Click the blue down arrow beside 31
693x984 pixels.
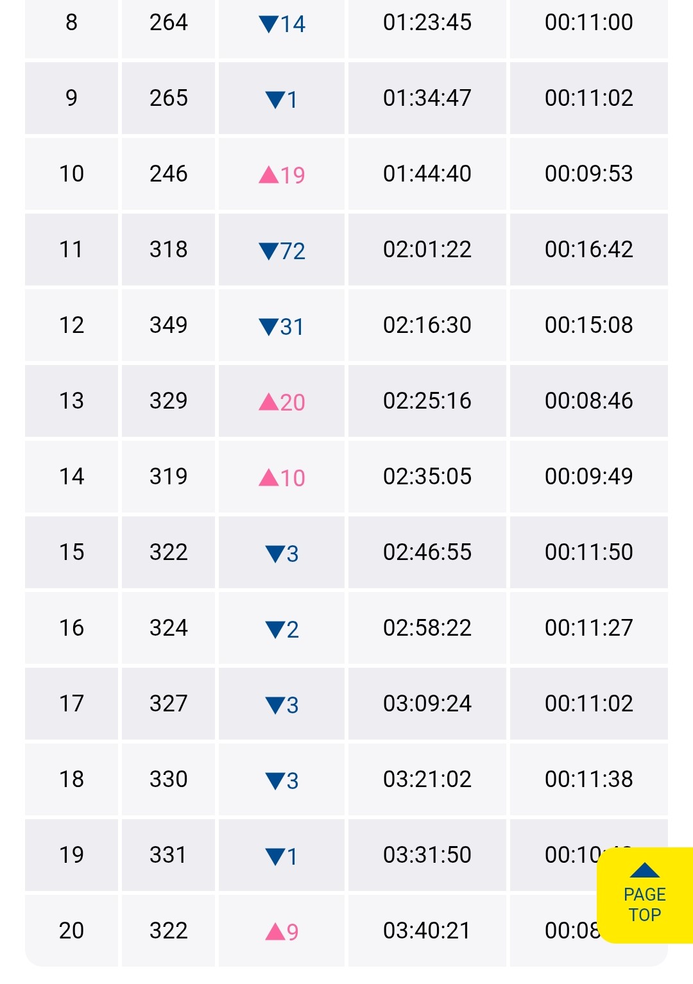(x=268, y=327)
